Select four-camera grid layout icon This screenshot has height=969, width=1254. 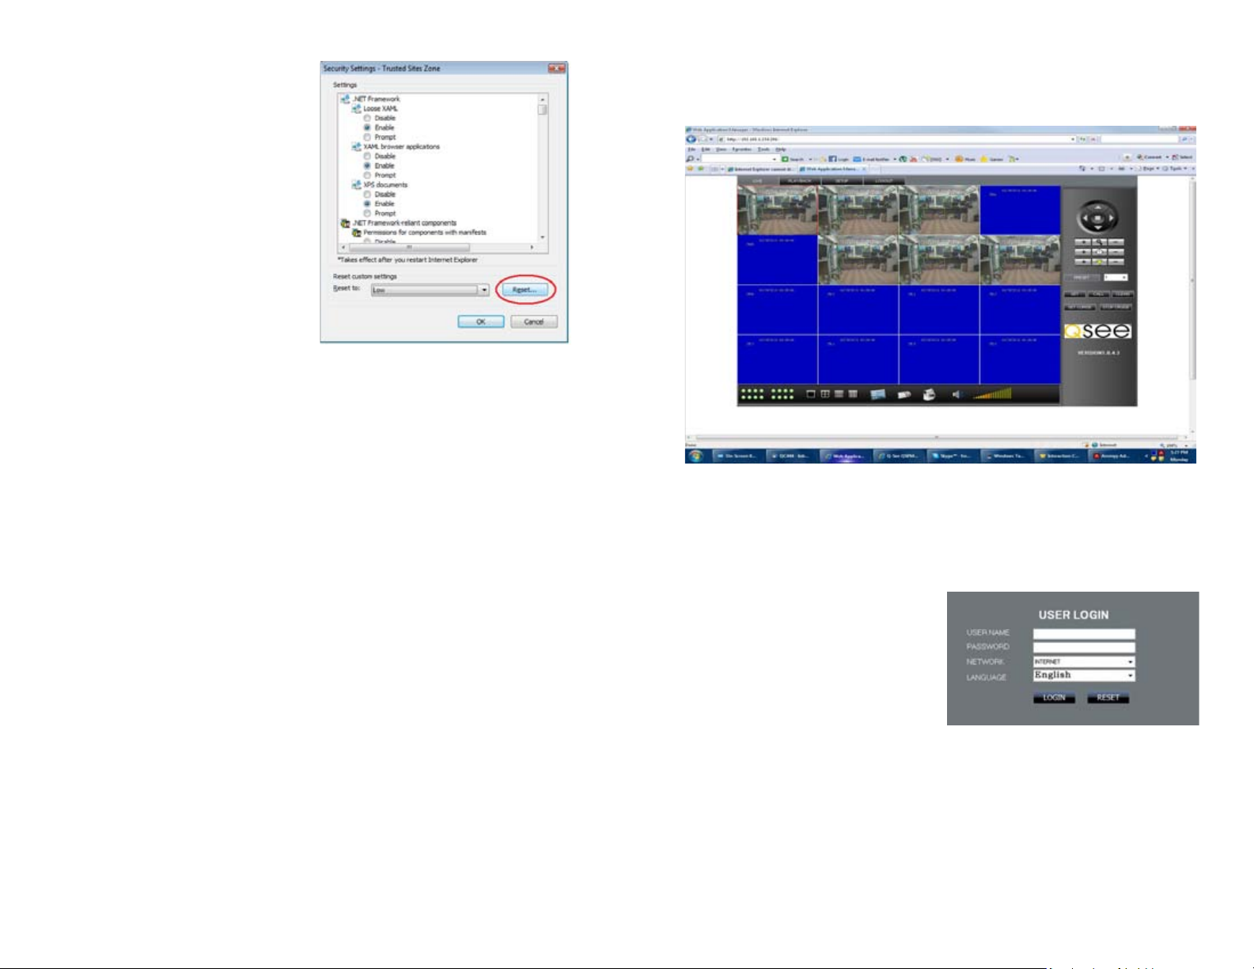point(824,394)
